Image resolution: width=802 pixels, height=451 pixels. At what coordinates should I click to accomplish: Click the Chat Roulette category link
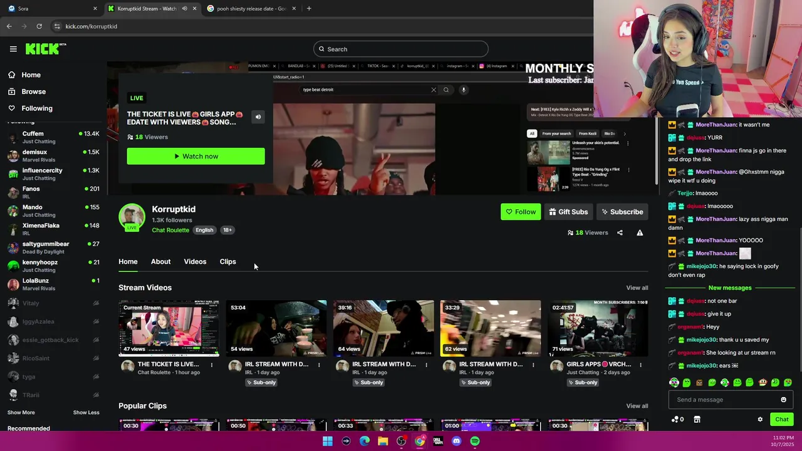[x=170, y=231]
